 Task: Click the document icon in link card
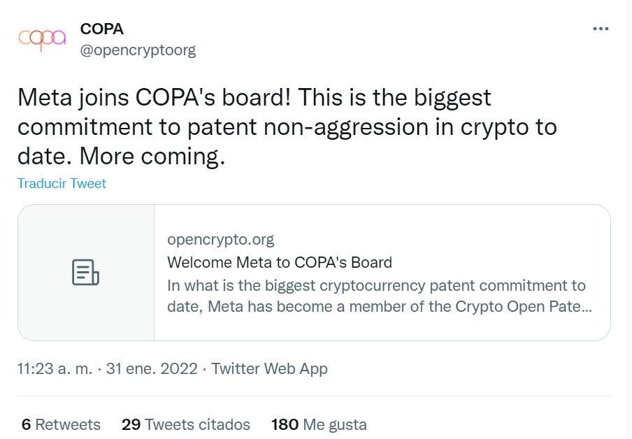click(x=85, y=272)
